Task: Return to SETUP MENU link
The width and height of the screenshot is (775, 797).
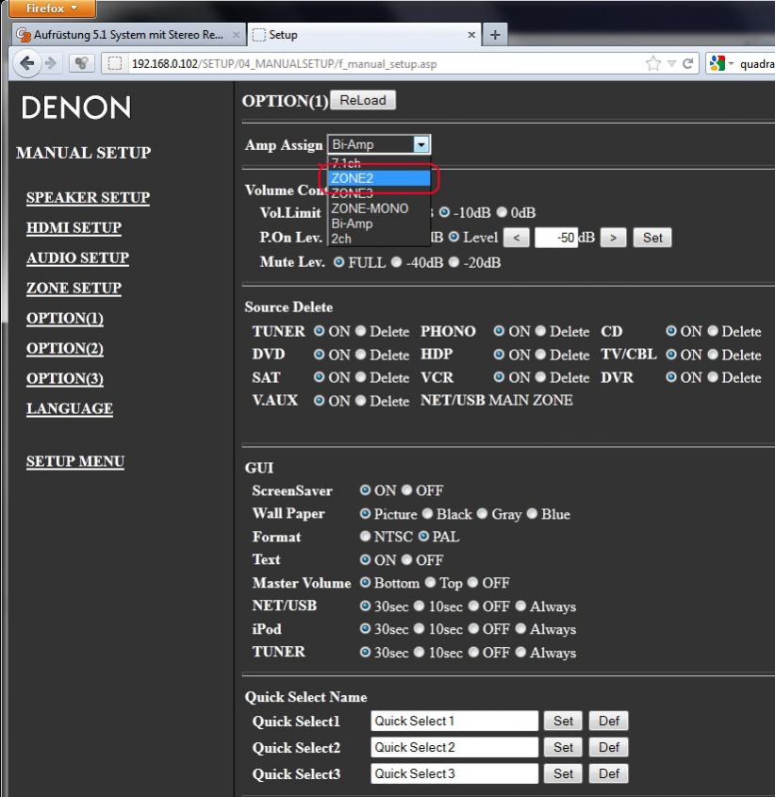Action: click(75, 461)
